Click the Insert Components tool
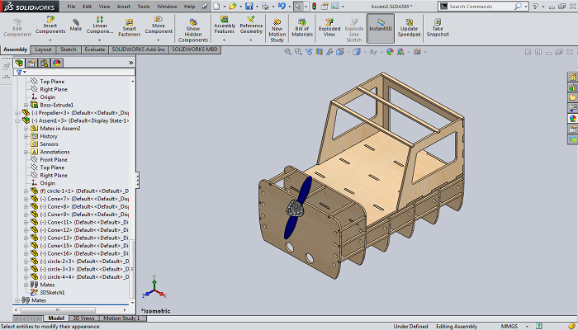Screen dimensions: 578x330 pos(50,25)
